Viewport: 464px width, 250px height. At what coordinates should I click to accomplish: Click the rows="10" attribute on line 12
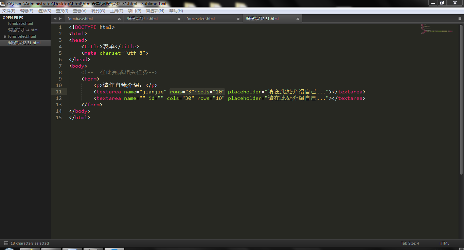click(211, 98)
